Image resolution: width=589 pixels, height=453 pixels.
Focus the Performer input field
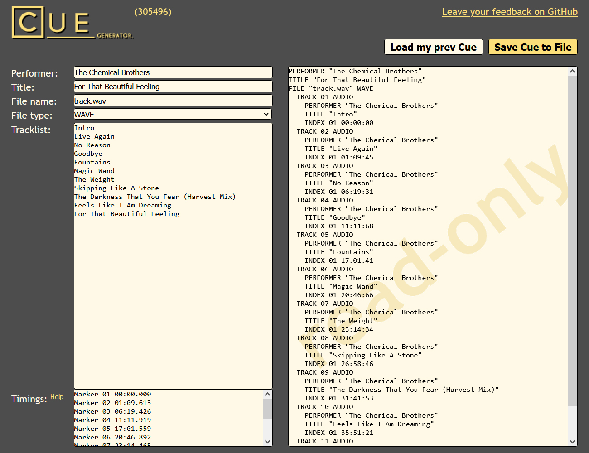(173, 72)
